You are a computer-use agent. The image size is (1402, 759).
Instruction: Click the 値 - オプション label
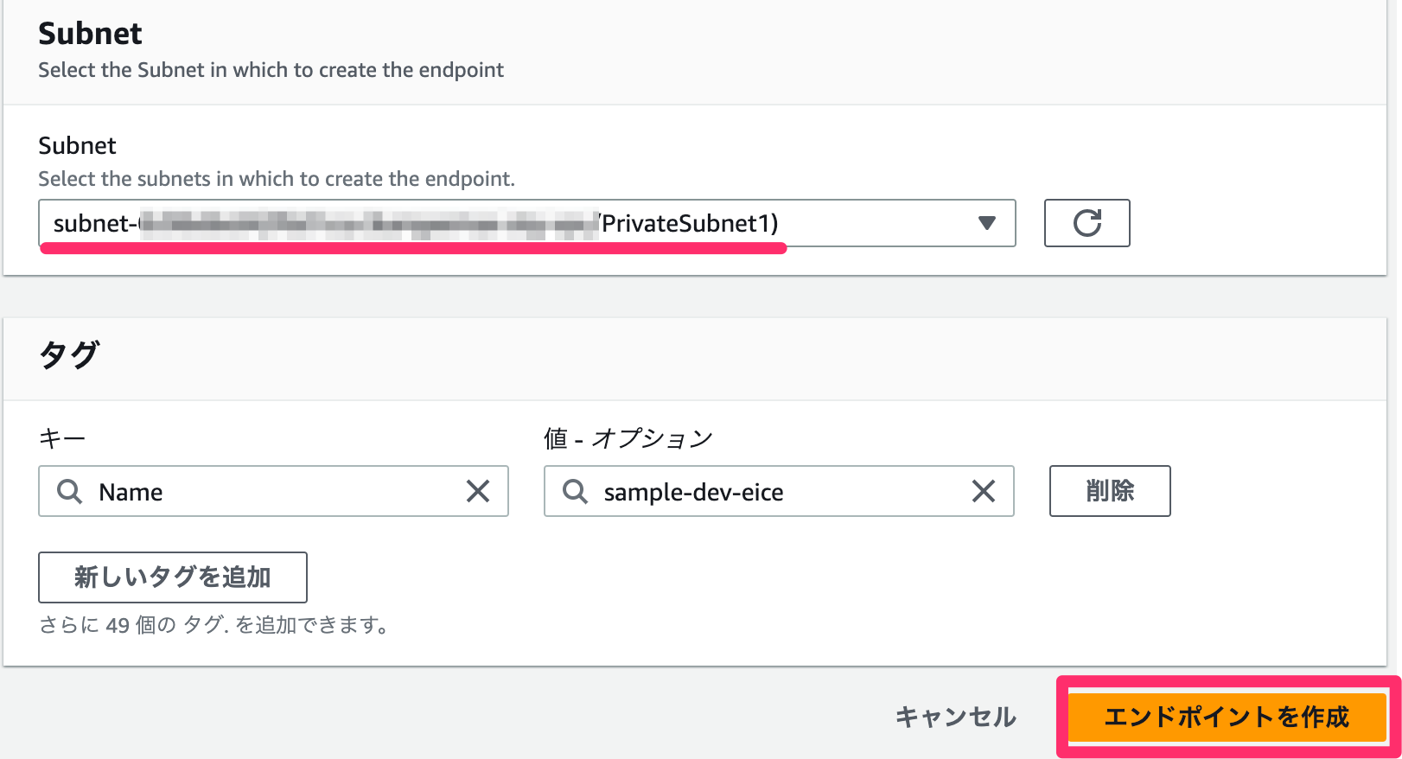point(628,438)
